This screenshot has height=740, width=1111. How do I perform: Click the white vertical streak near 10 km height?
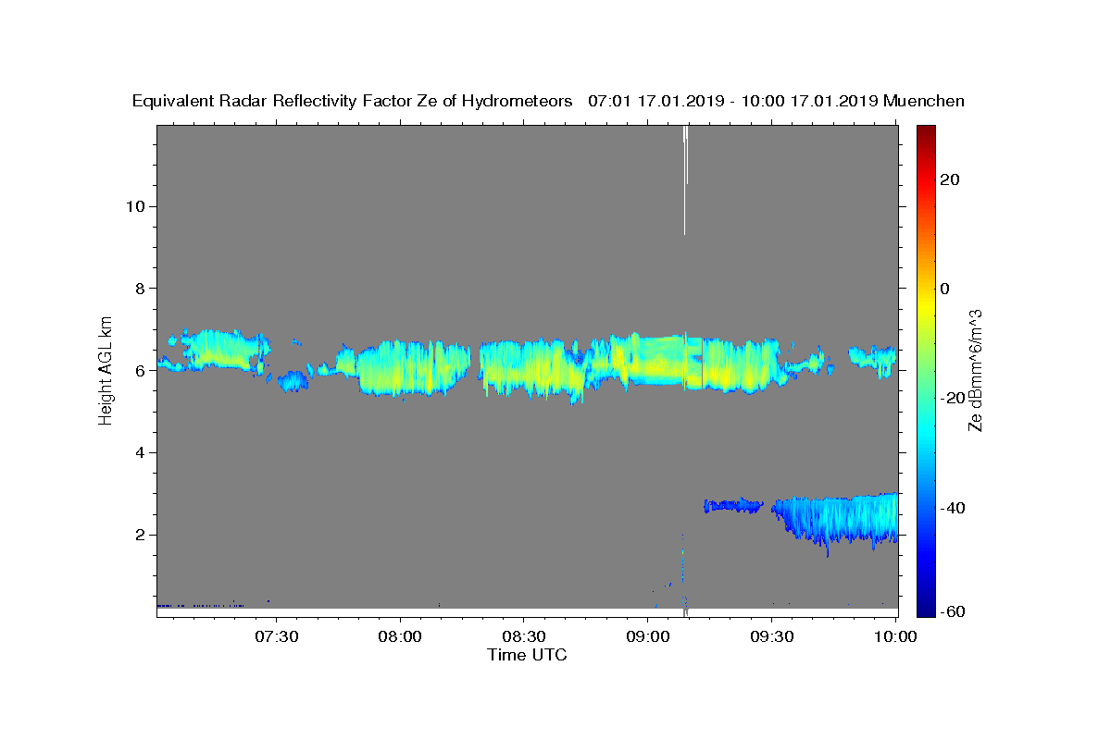point(685,180)
